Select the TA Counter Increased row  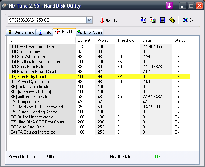[99, 132]
